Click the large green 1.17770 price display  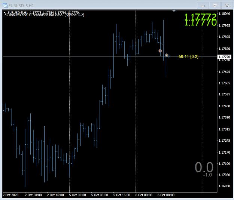click(x=200, y=22)
